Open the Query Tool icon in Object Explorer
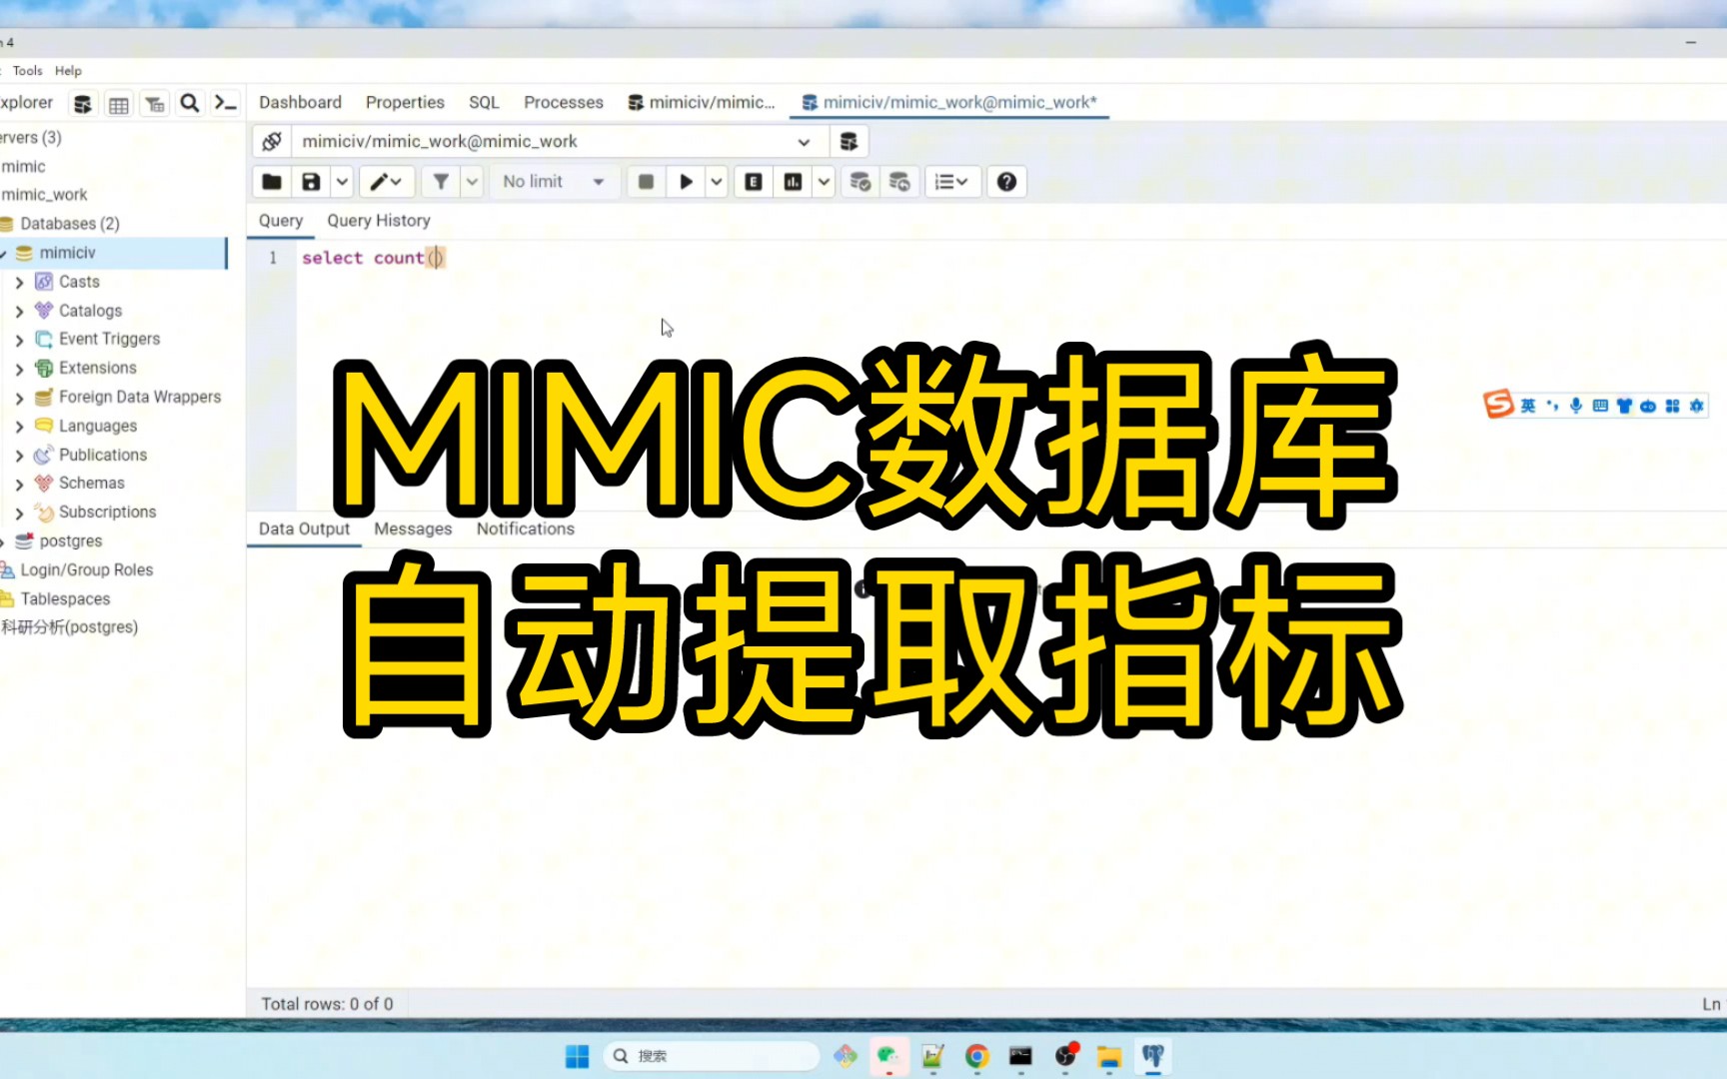 (x=83, y=104)
